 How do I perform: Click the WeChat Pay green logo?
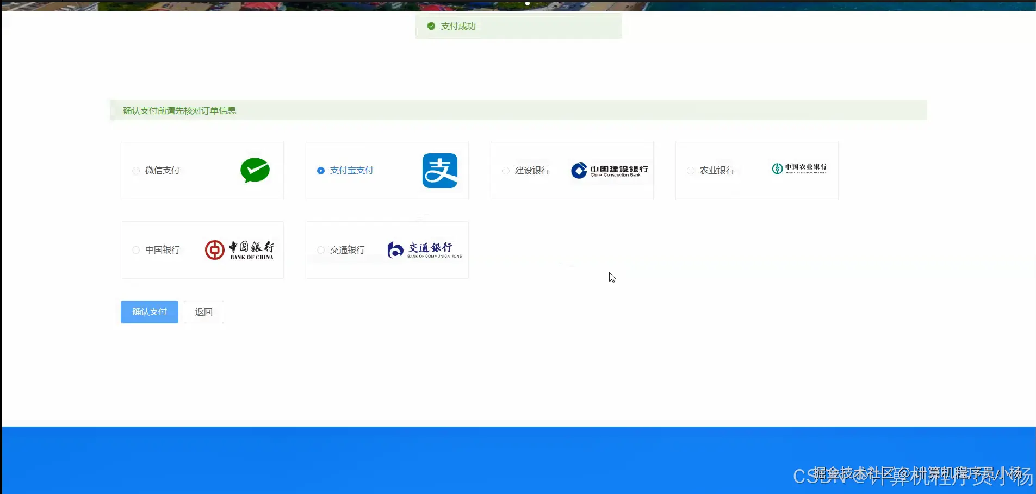255,170
